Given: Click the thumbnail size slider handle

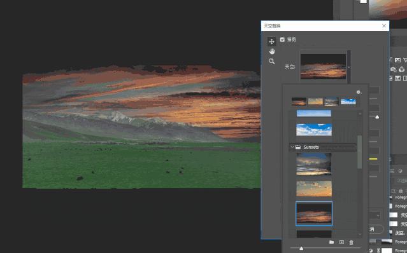Looking at the screenshot, I should point(301,249).
